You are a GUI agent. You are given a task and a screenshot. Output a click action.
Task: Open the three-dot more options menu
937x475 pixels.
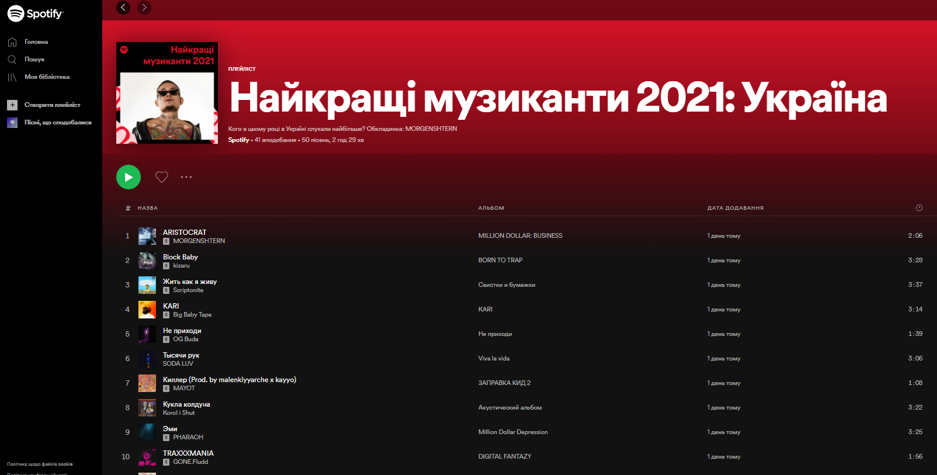click(x=186, y=177)
